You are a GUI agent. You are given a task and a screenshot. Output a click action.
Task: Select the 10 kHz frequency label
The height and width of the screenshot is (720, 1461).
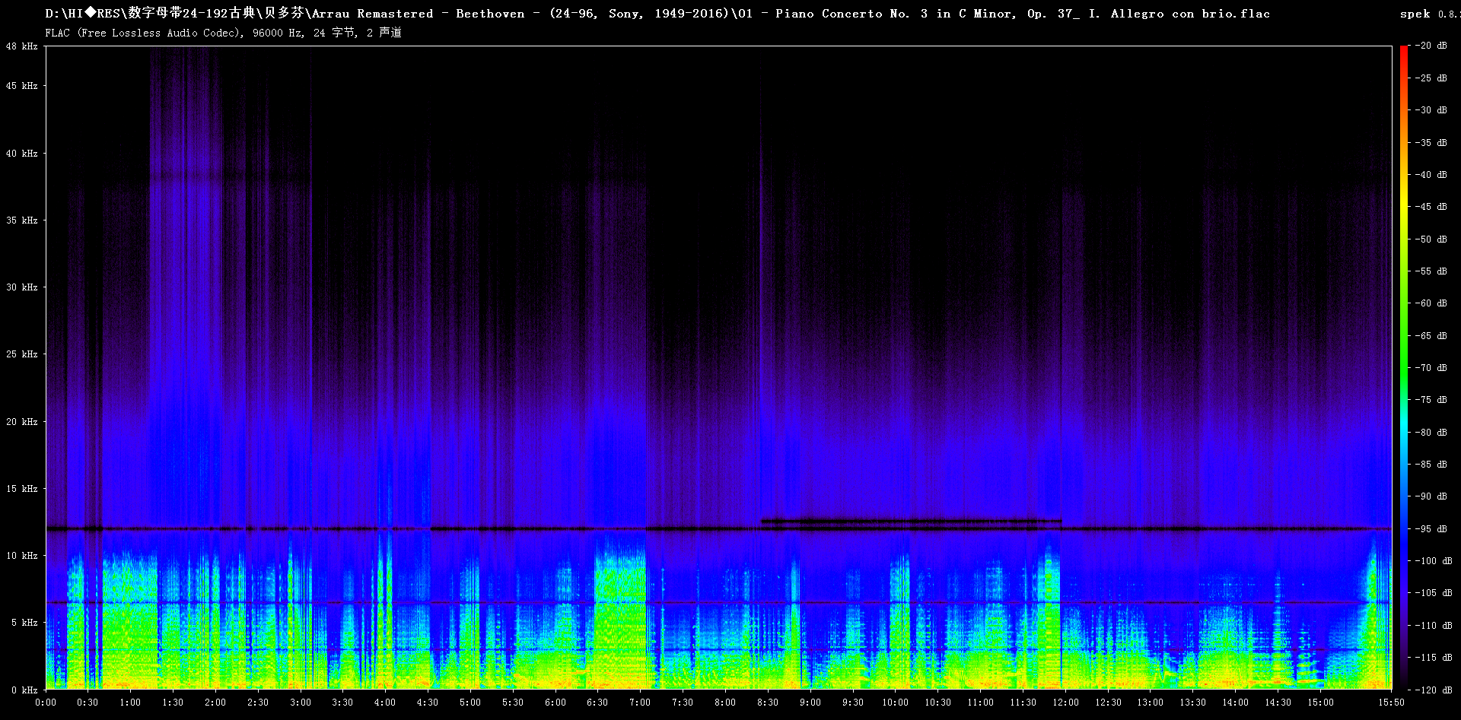(22, 556)
